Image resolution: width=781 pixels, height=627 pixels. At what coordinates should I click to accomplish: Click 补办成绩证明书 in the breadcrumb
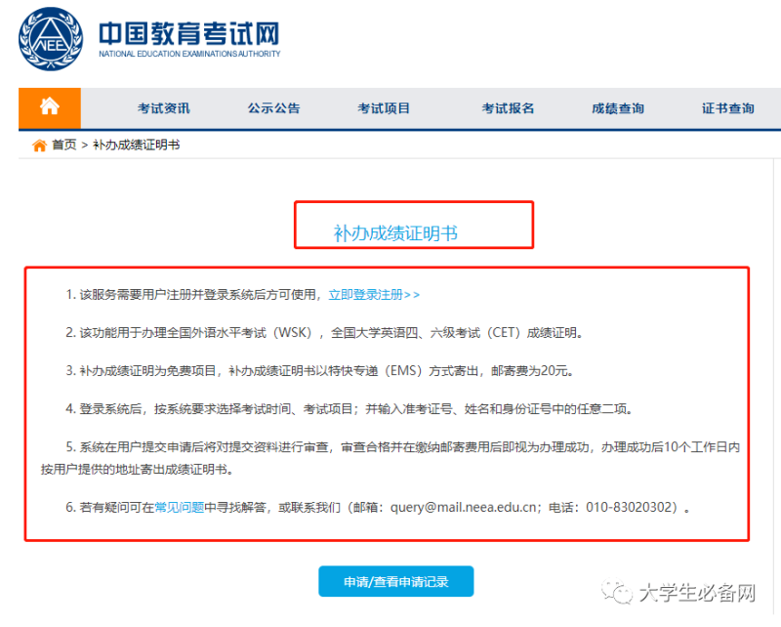click(x=136, y=146)
